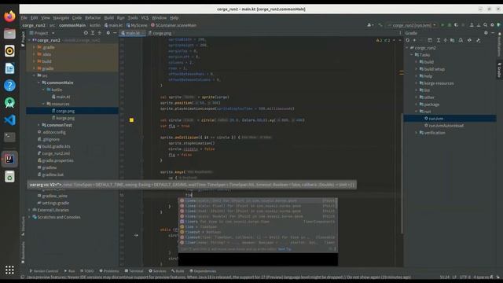Open Project panel options gear

click(108, 33)
